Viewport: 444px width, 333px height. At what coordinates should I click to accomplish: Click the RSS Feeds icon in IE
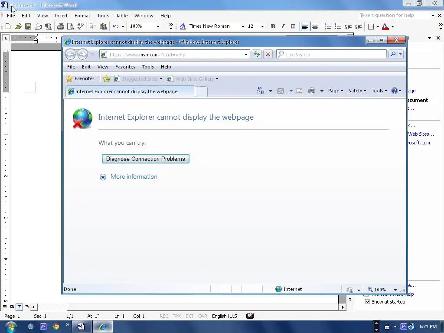(x=281, y=91)
